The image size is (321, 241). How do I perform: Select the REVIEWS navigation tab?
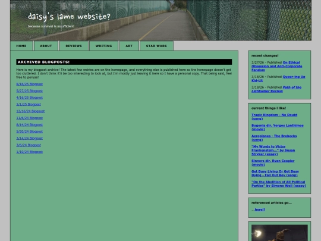[74, 46]
